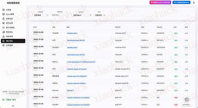Click the pink Linux DO Credit button
Screen dimensions: 198x108
pyautogui.click(x=160, y=2)
